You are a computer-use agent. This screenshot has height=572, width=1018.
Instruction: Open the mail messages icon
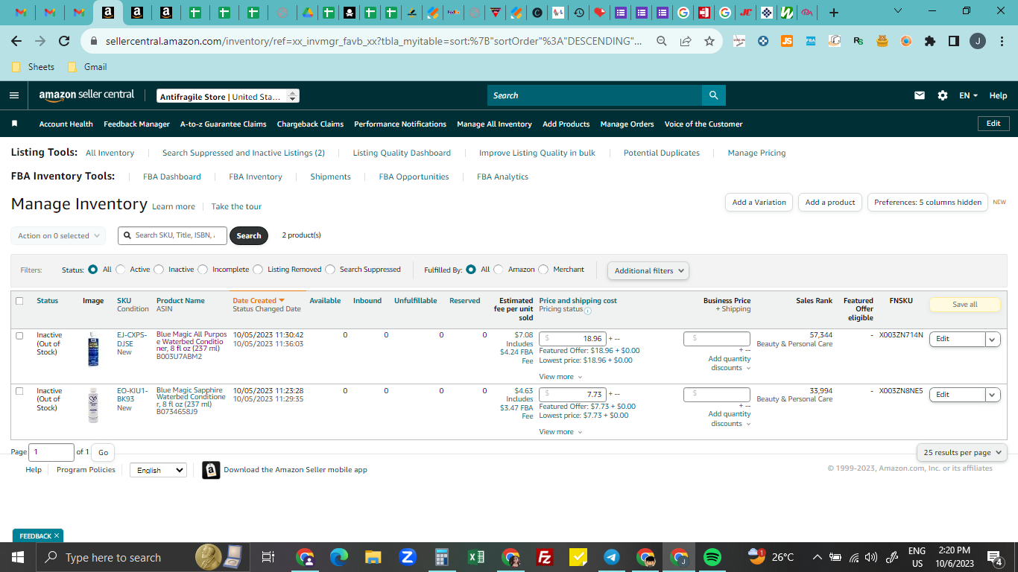(920, 95)
